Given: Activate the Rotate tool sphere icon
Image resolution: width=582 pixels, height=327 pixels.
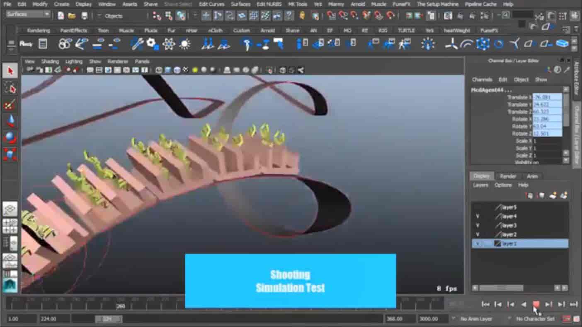Looking at the screenshot, I should 10,137.
